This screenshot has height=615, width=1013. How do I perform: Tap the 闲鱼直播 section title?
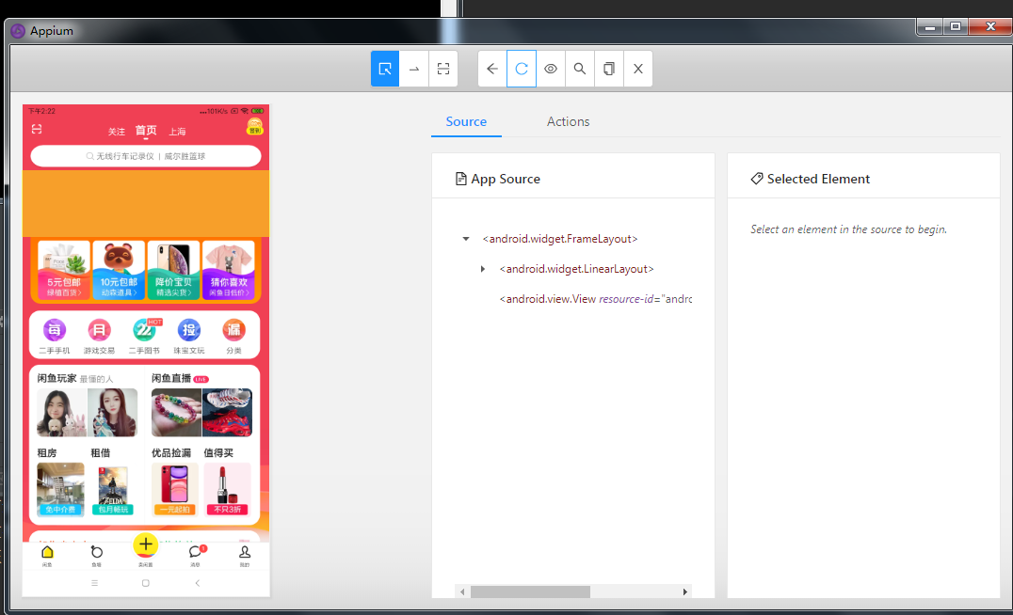click(171, 378)
